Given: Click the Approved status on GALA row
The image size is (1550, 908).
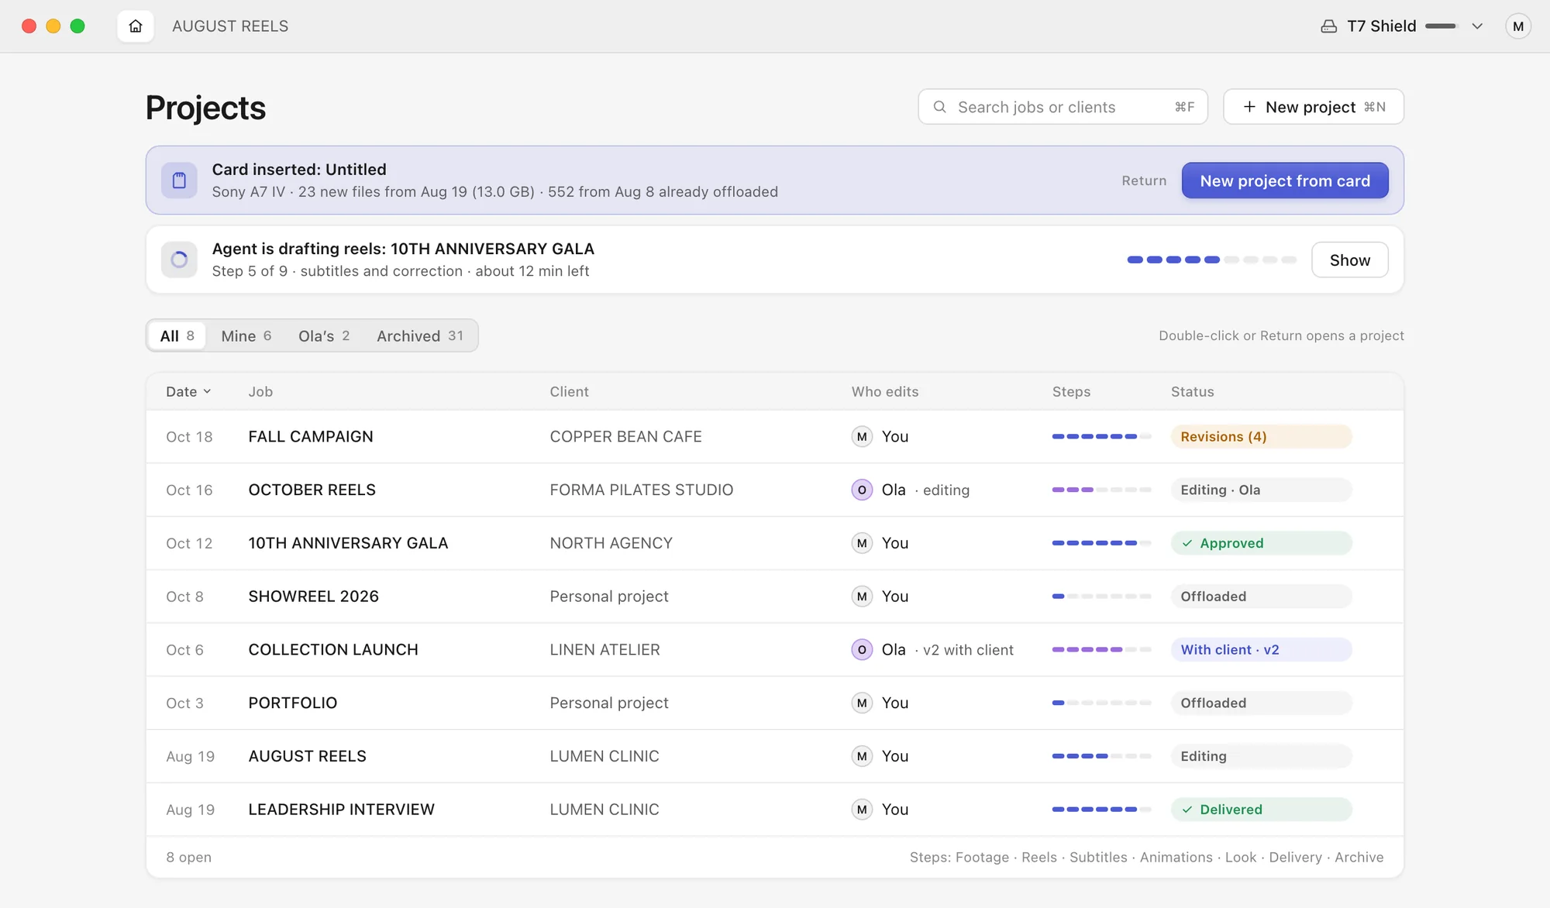Looking at the screenshot, I should 1261,543.
